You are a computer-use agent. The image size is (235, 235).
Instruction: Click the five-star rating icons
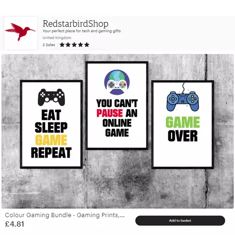[74, 45]
